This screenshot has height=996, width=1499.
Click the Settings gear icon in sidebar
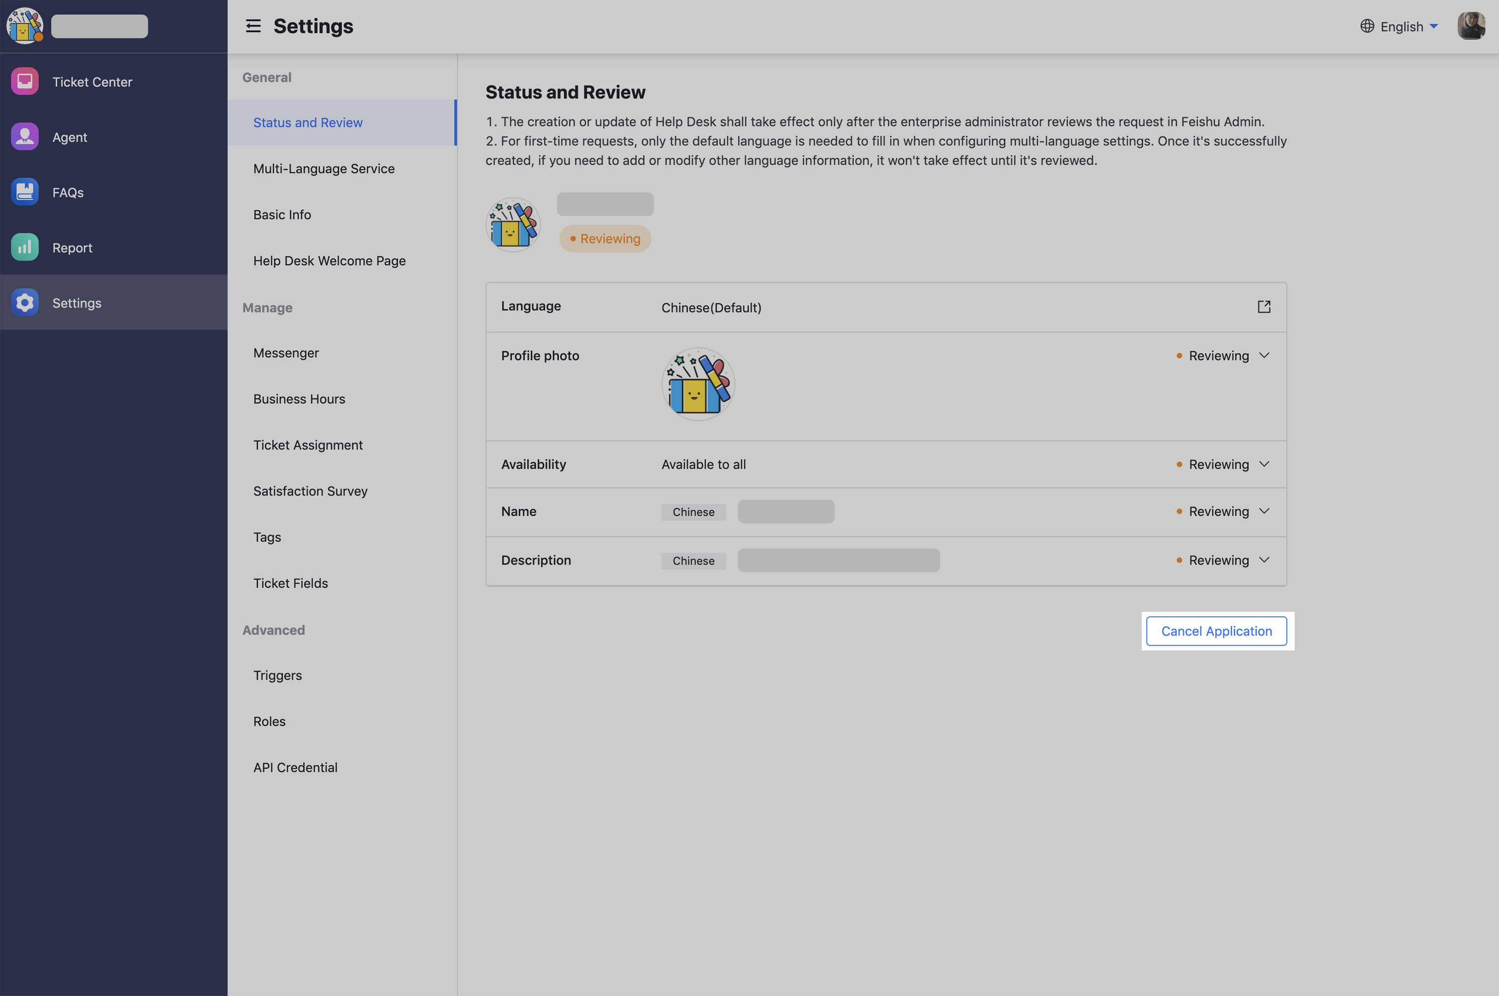click(24, 302)
